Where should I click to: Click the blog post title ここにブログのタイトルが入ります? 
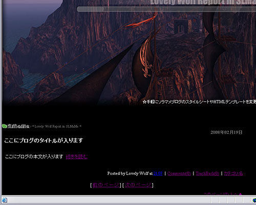[44, 140]
